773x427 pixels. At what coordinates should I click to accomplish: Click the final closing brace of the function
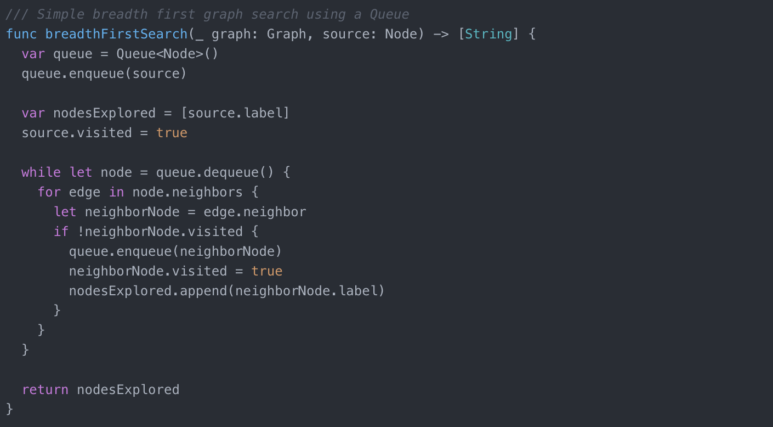click(x=9, y=409)
